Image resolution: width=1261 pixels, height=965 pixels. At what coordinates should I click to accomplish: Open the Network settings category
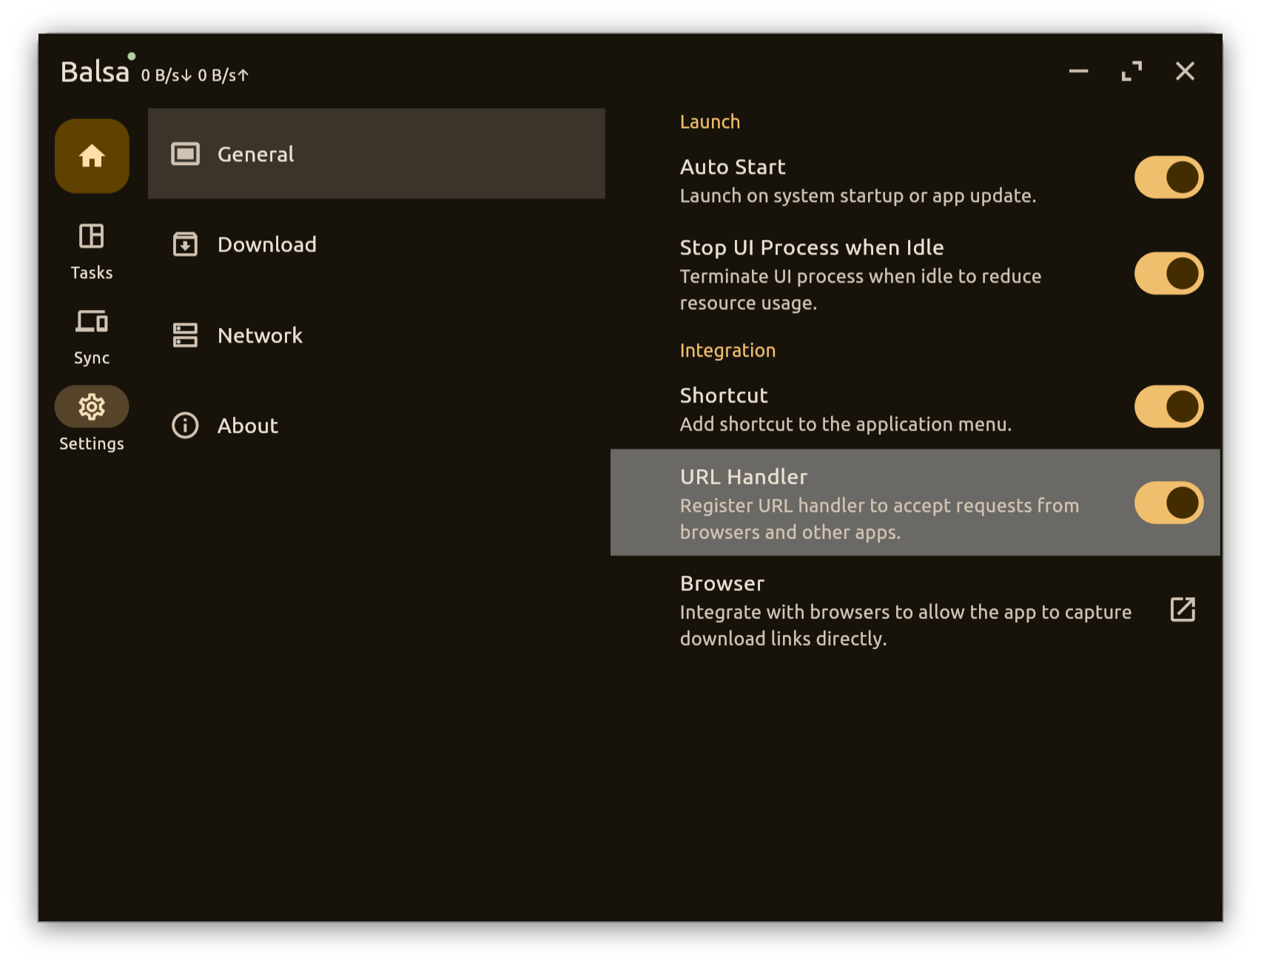pyautogui.click(x=259, y=335)
